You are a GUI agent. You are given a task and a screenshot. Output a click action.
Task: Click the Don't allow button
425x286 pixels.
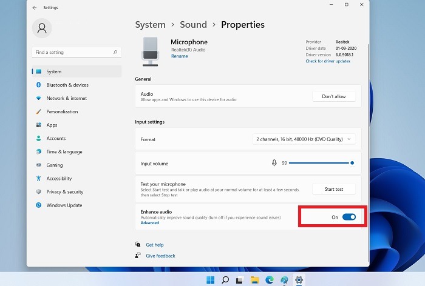(x=334, y=96)
